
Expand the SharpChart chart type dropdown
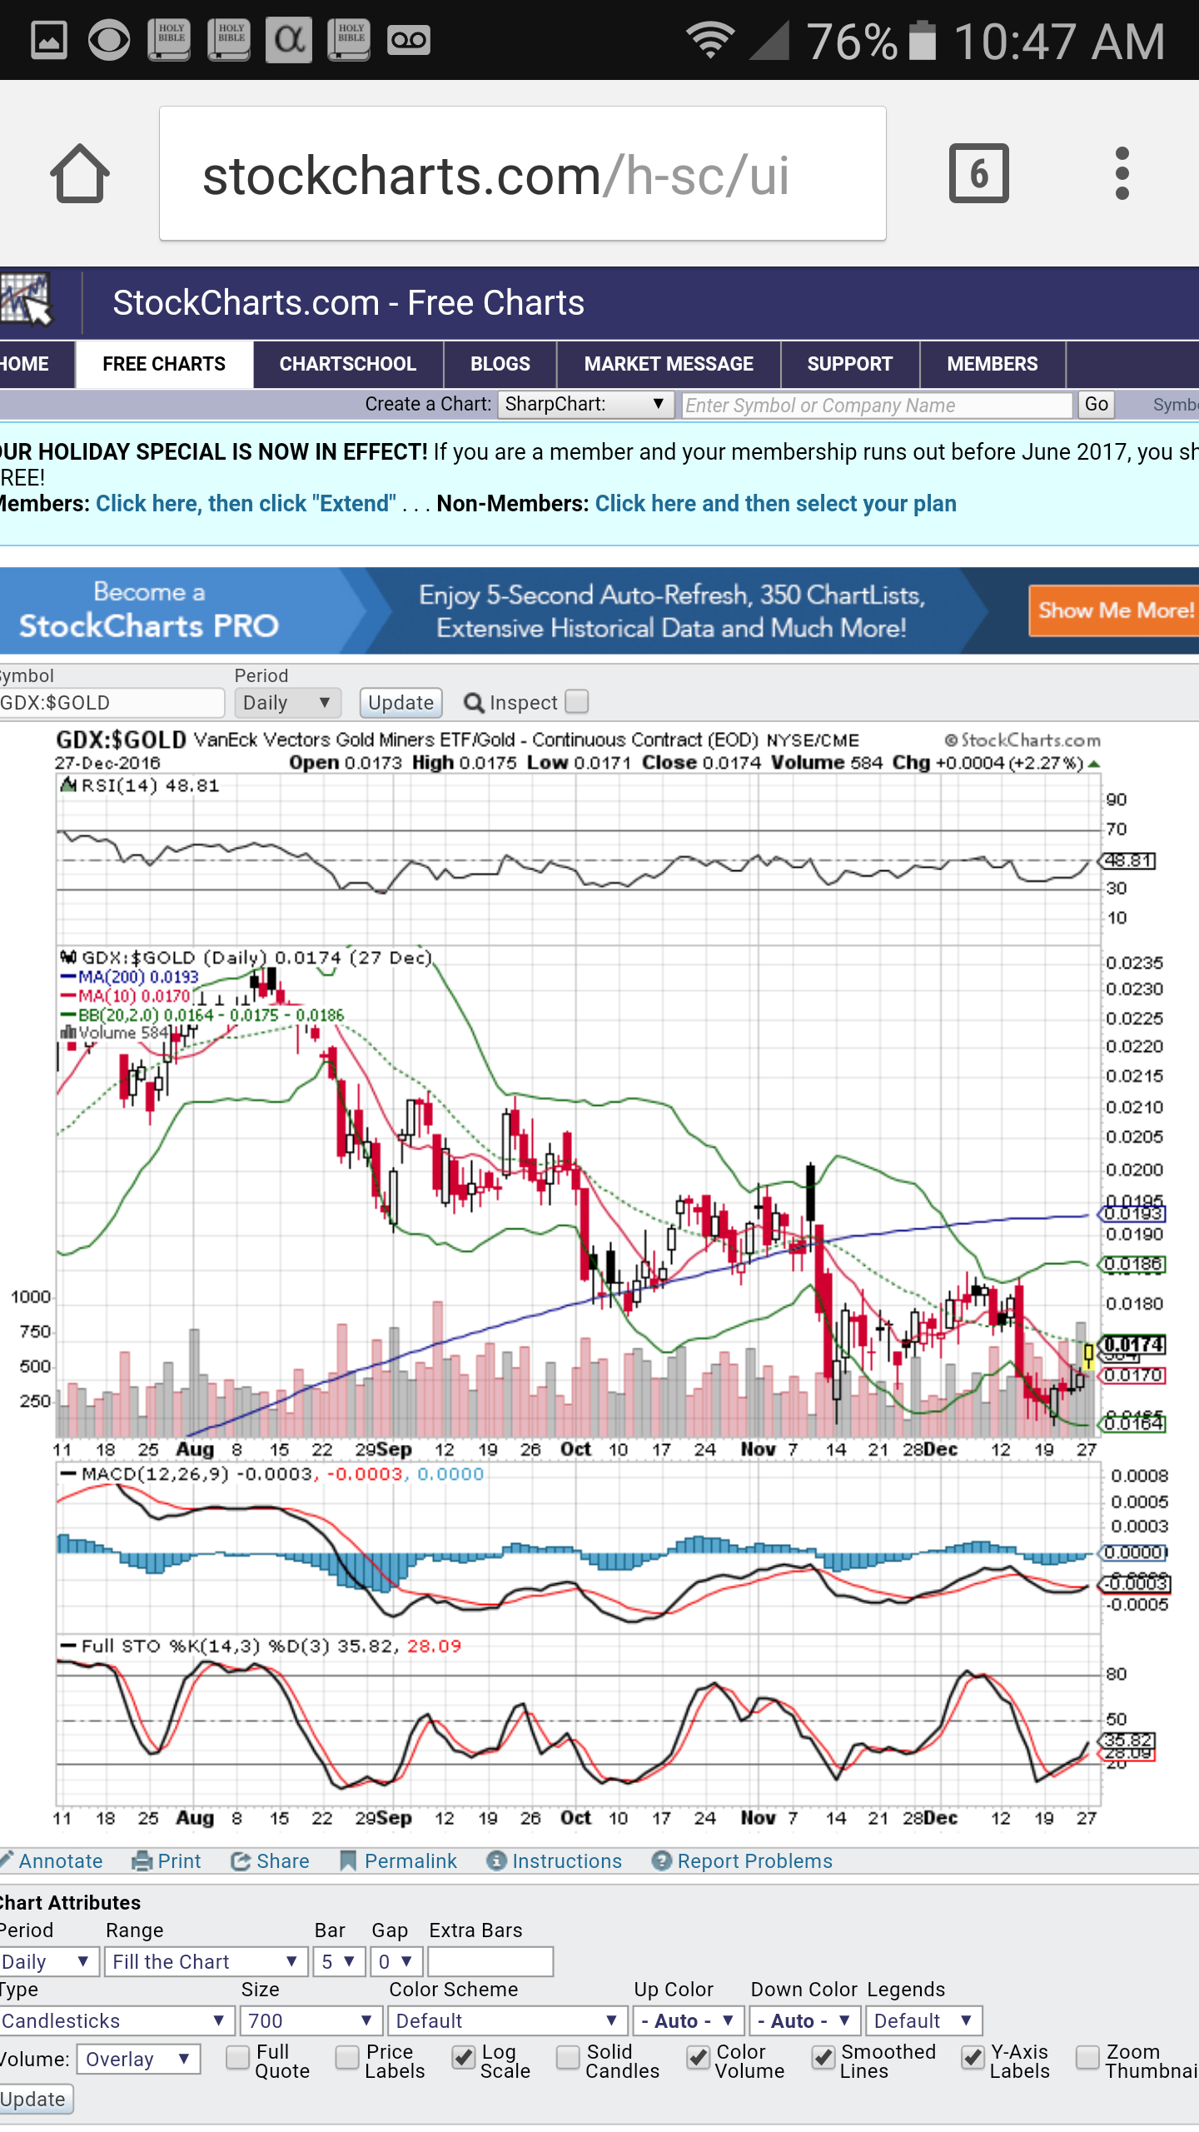(x=585, y=405)
